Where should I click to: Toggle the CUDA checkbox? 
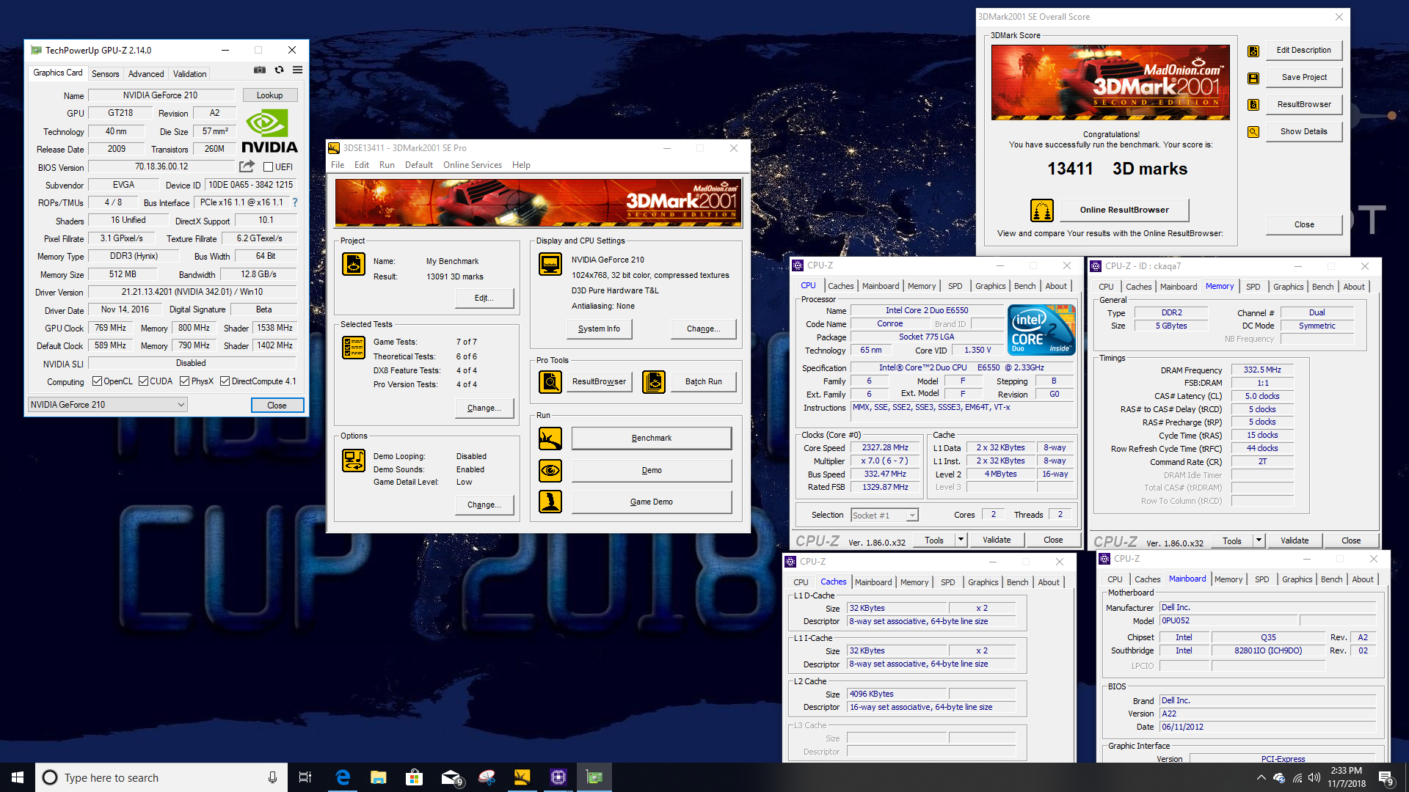pyautogui.click(x=144, y=381)
